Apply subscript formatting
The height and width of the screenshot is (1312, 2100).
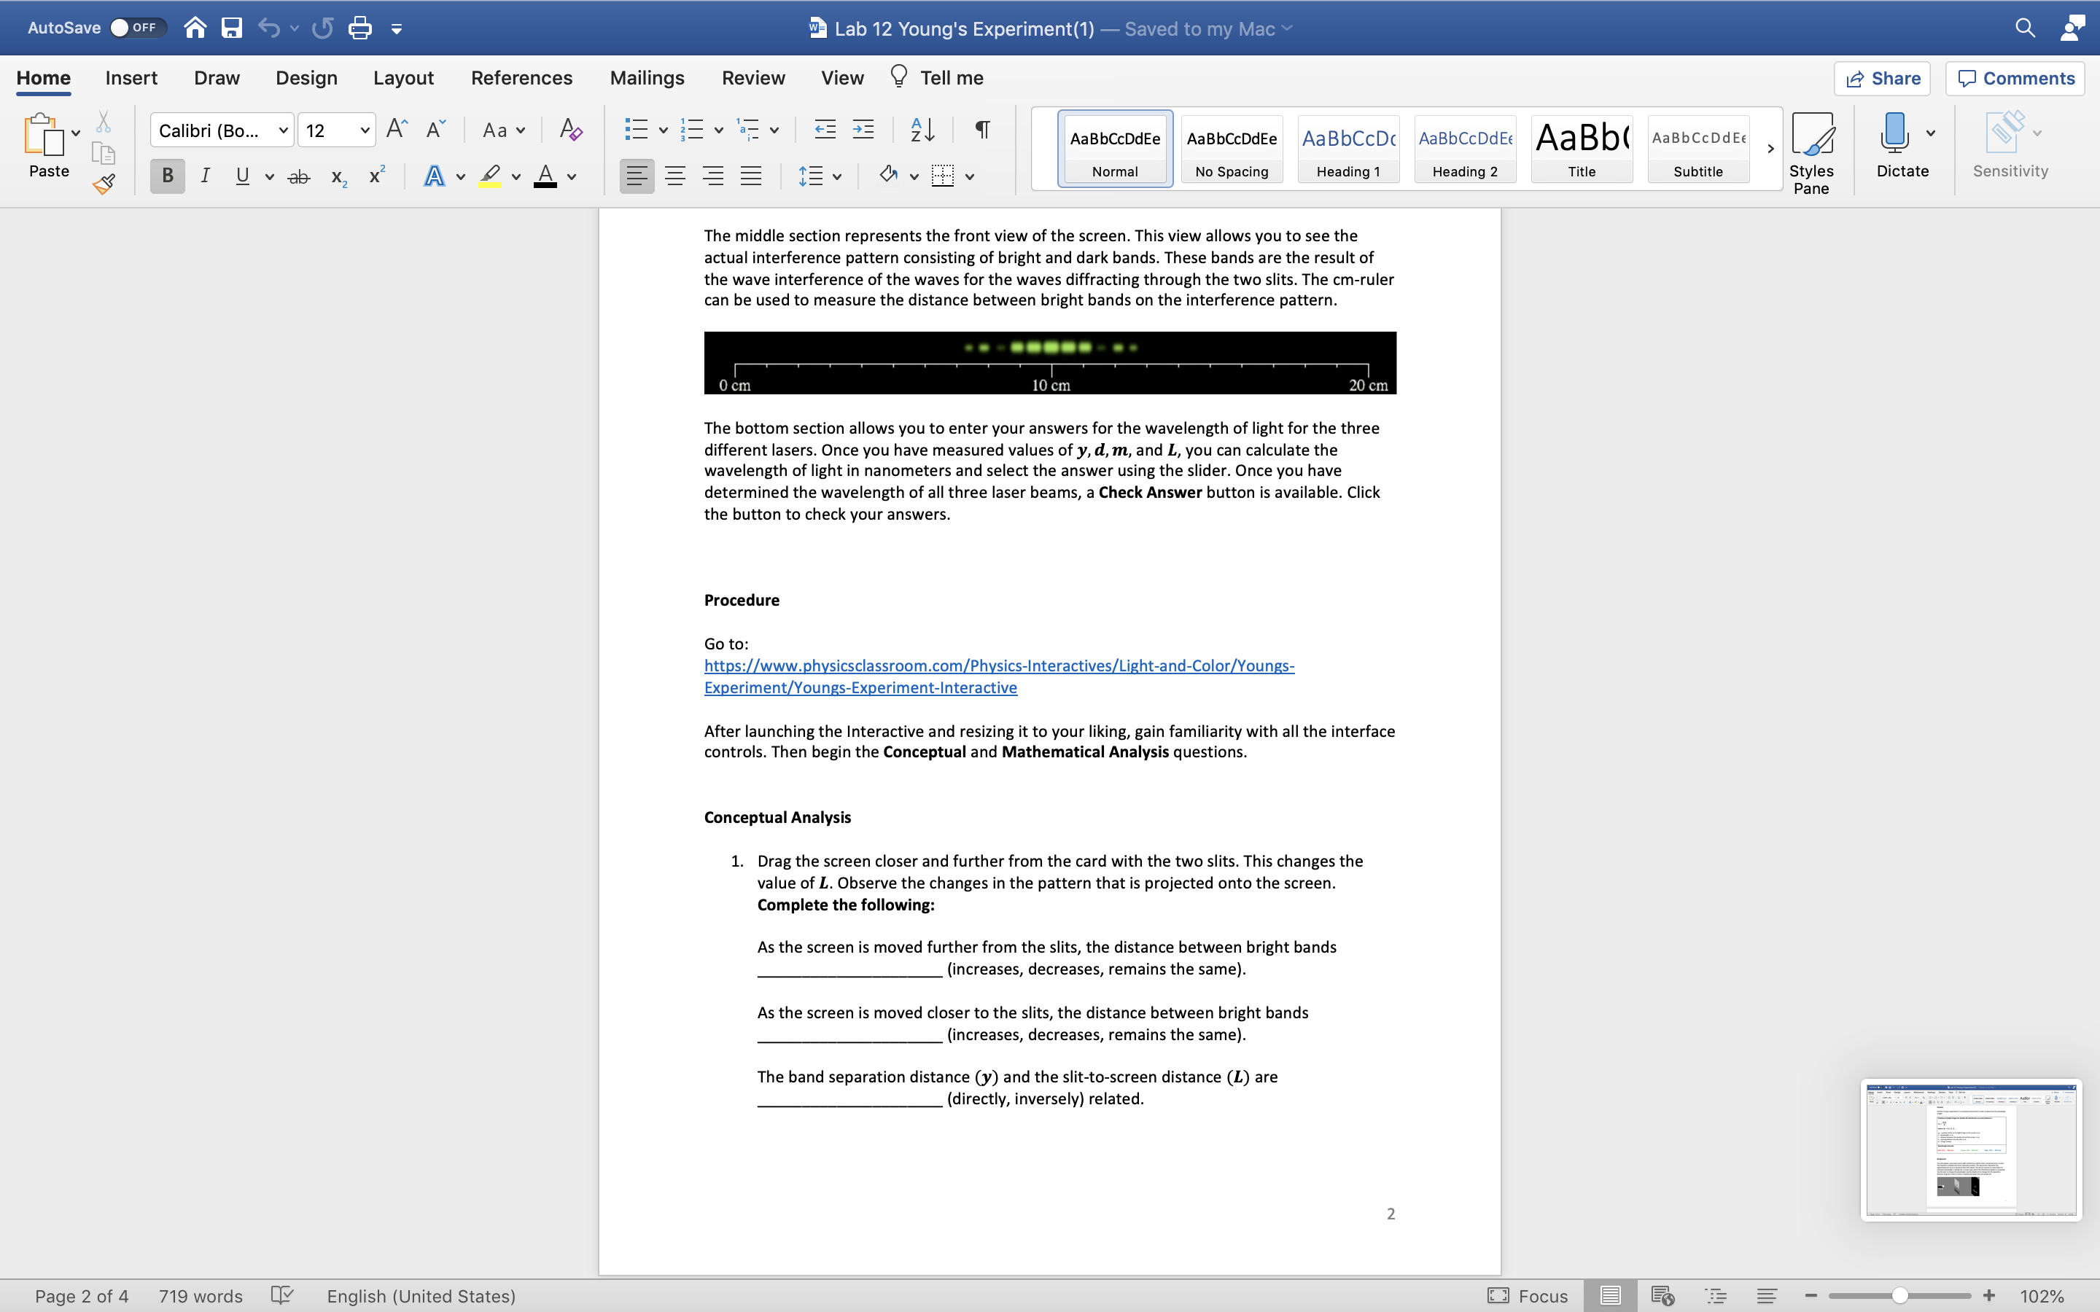tap(339, 177)
